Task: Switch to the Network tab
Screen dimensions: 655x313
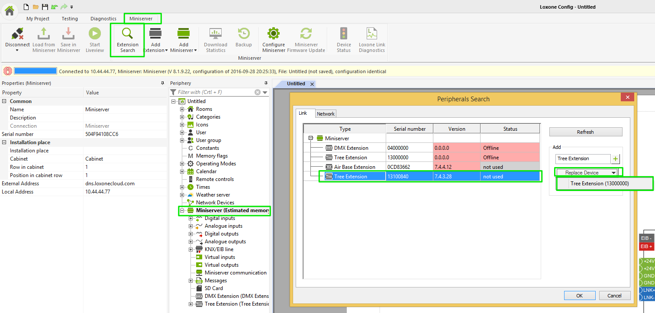Action: pyautogui.click(x=326, y=114)
